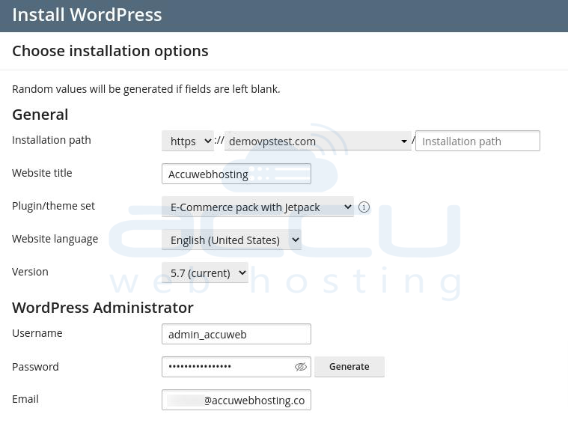The width and height of the screenshot is (568, 423).
Task: Click the "WordPress Administrator" section heading
Action: (103, 308)
